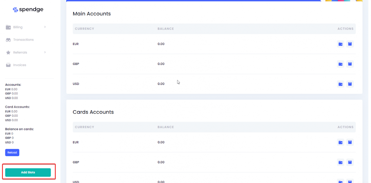The image size is (371, 183).
Task: Click "GBP 0.00" under sidebar Accounts
Action: click(12, 93)
